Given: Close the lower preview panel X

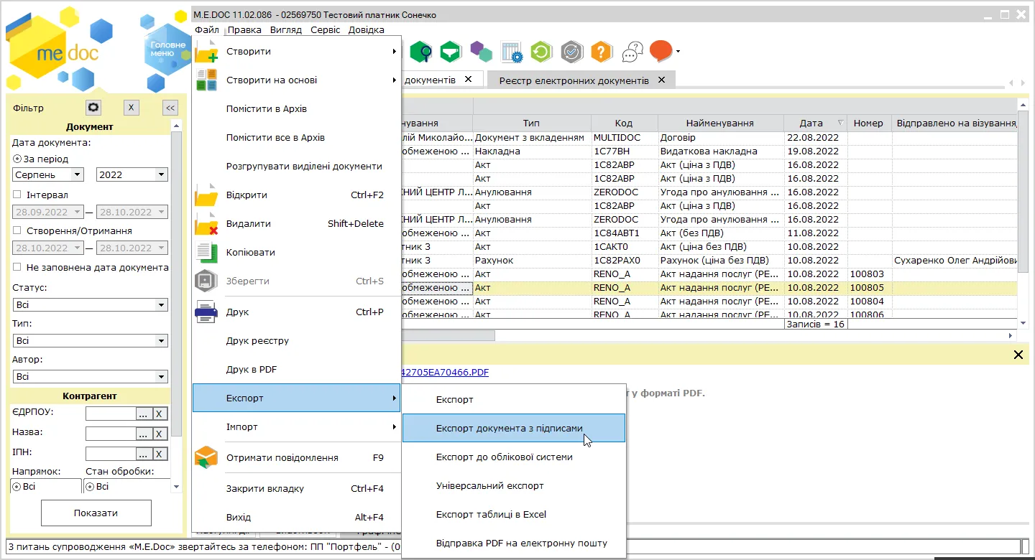Looking at the screenshot, I should 1018,355.
